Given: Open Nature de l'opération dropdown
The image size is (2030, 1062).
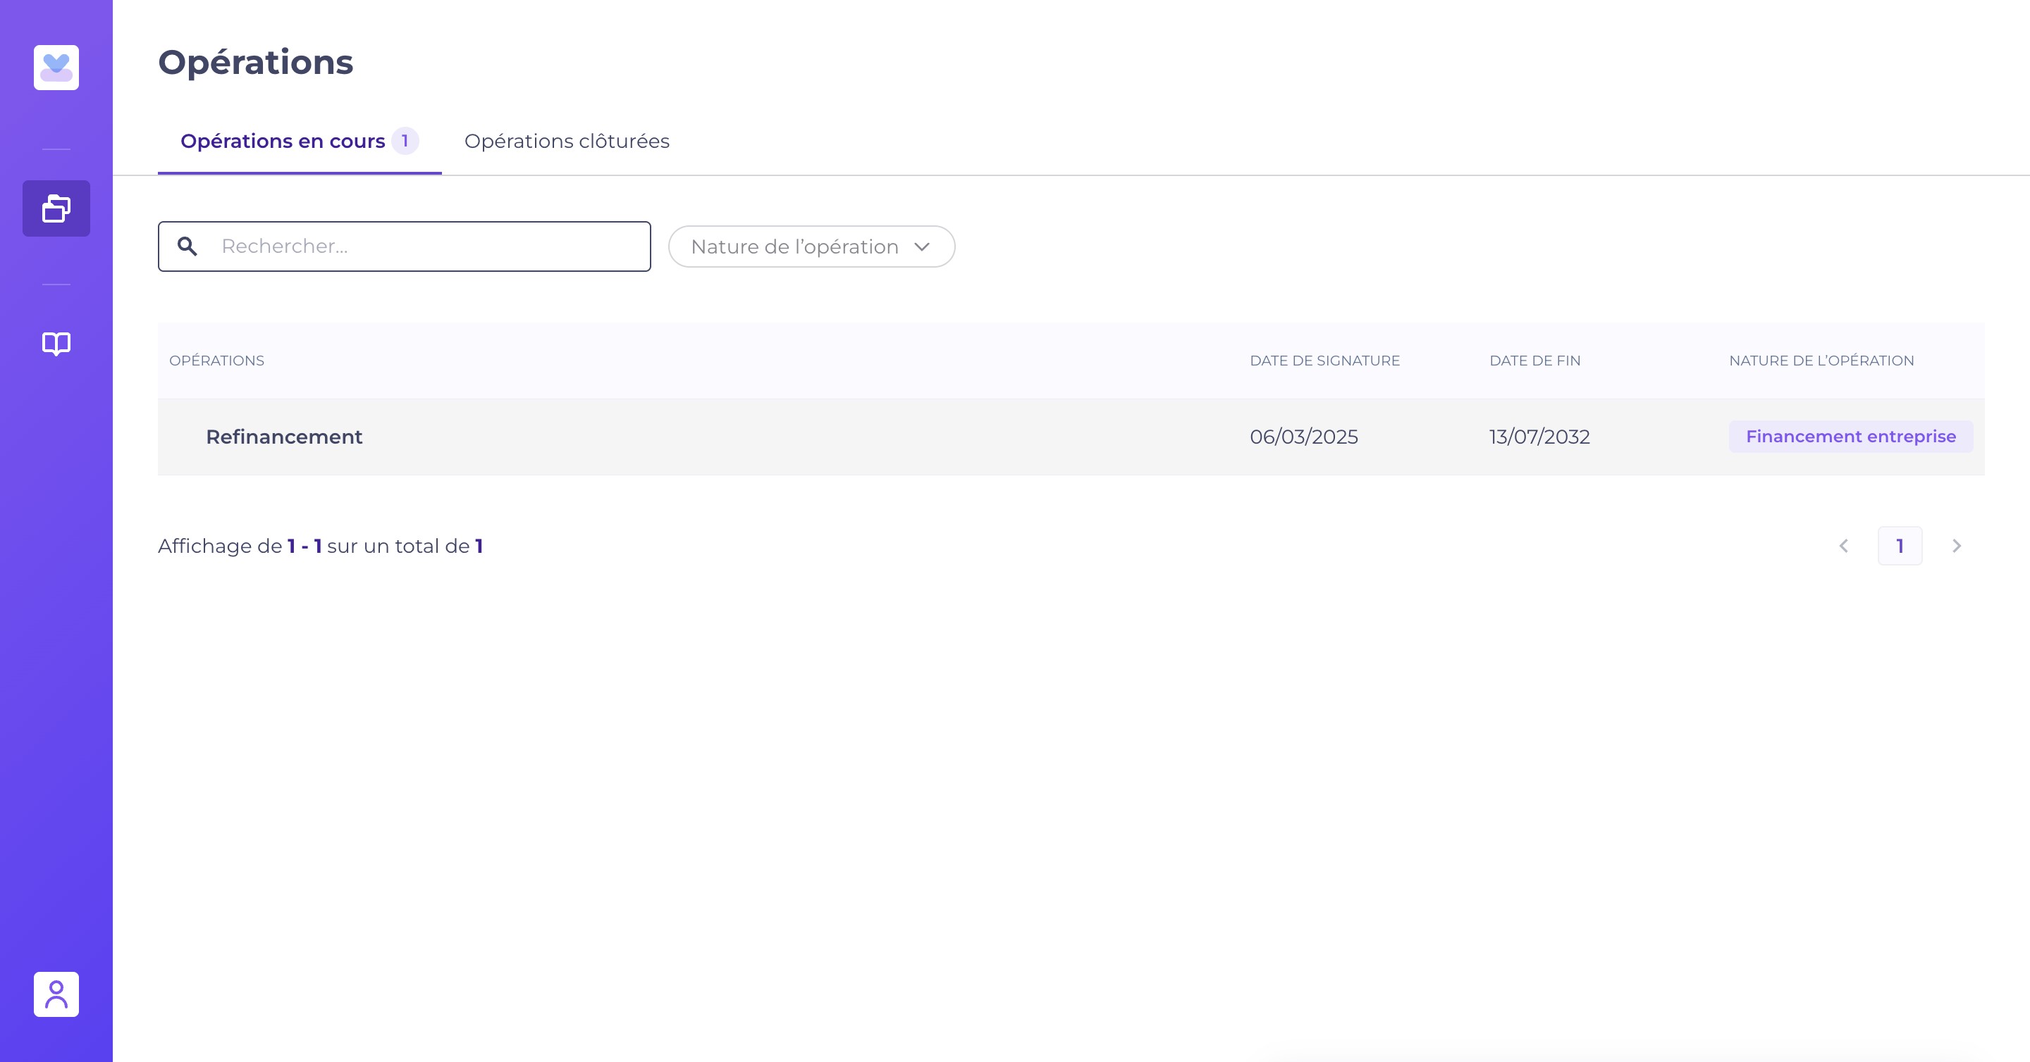Looking at the screenshot, I should pos(812,246).
